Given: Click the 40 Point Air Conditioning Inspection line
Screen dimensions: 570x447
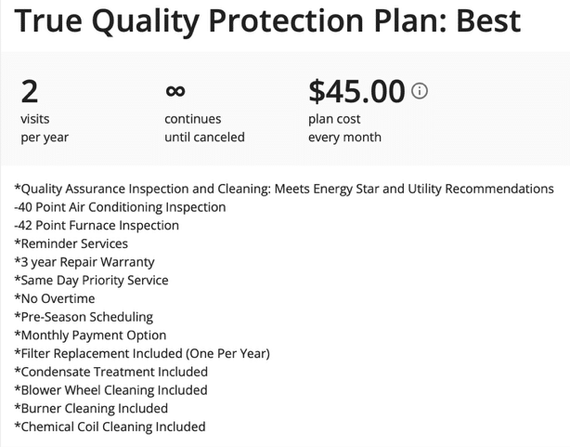Looking at the screenshot, I should pyautogui.click(x=120, y=207).
